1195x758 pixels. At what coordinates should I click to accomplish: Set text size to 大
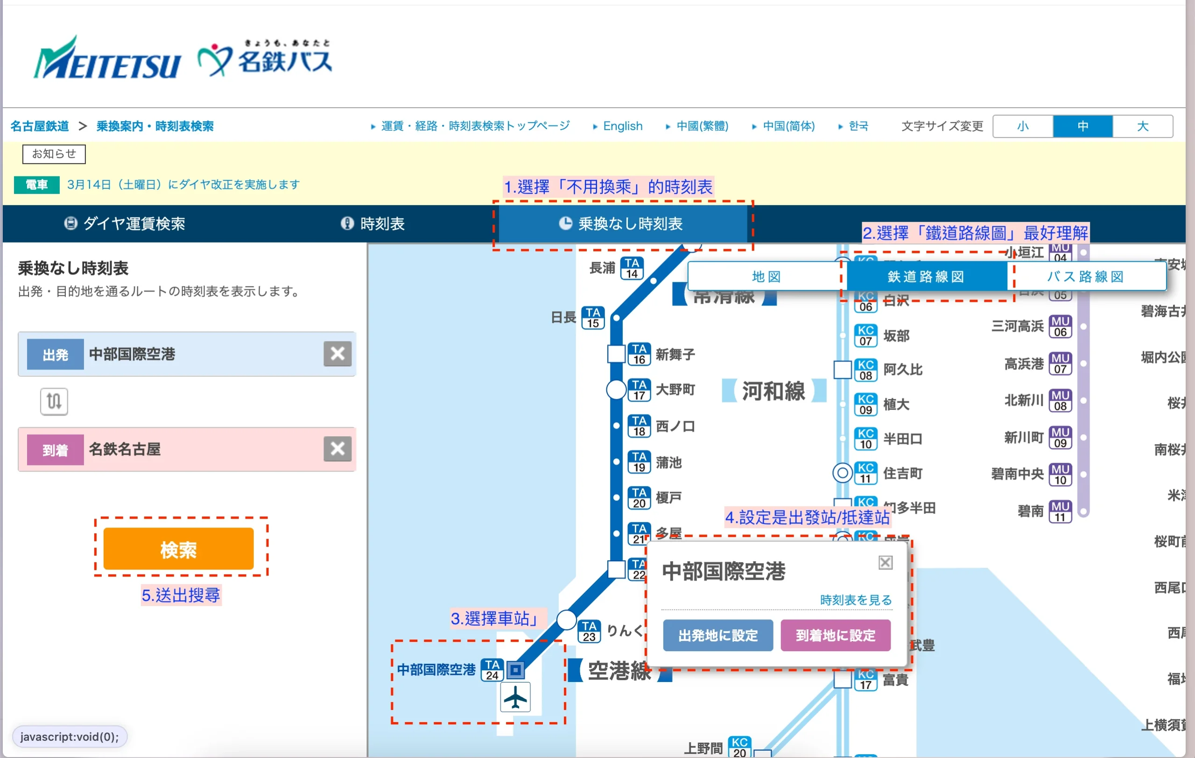click(x=1142, y=126)
